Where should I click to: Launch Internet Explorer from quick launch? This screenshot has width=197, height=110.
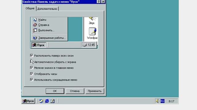47,101
